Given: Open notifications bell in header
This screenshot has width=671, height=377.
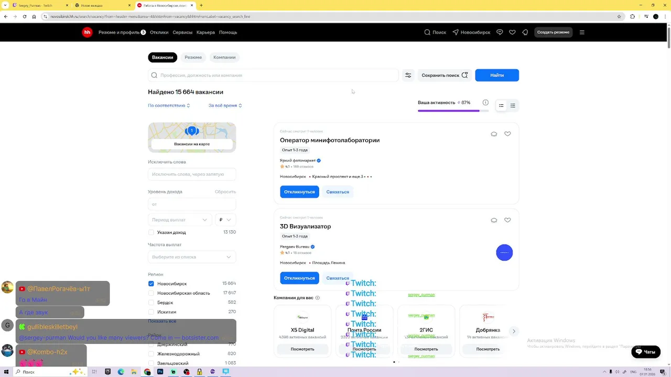Looking at the screenshot, I should [x=525, y=32].
